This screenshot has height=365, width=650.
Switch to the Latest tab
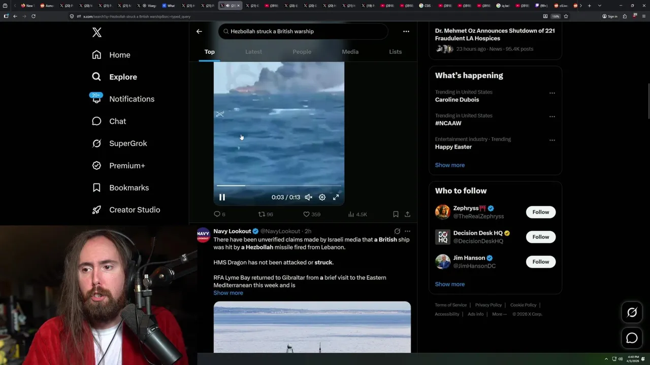point(253,52)
